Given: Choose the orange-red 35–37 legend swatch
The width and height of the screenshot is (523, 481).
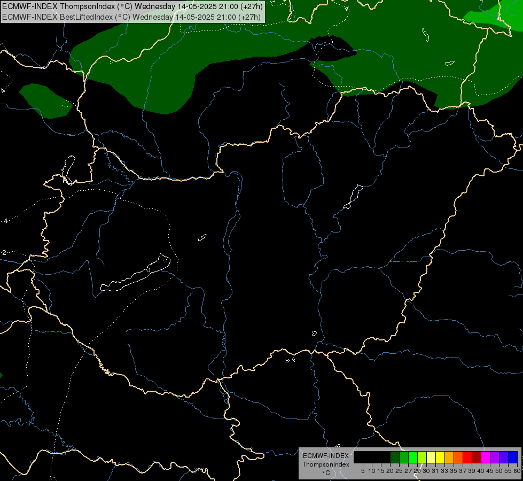Looking at the screenshot, I should (x=458, y=457).
